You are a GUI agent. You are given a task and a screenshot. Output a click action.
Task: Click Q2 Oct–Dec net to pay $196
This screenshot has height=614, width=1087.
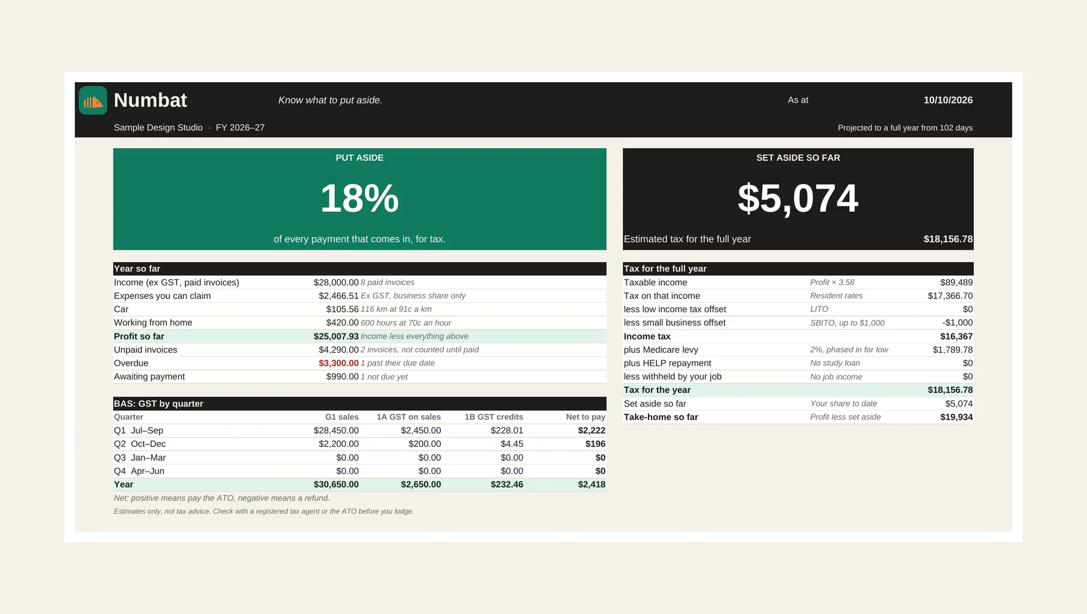(x=595, y=444)
